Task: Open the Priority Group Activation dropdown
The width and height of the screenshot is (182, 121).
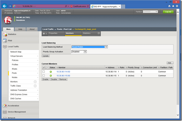Action: [79, 52]
